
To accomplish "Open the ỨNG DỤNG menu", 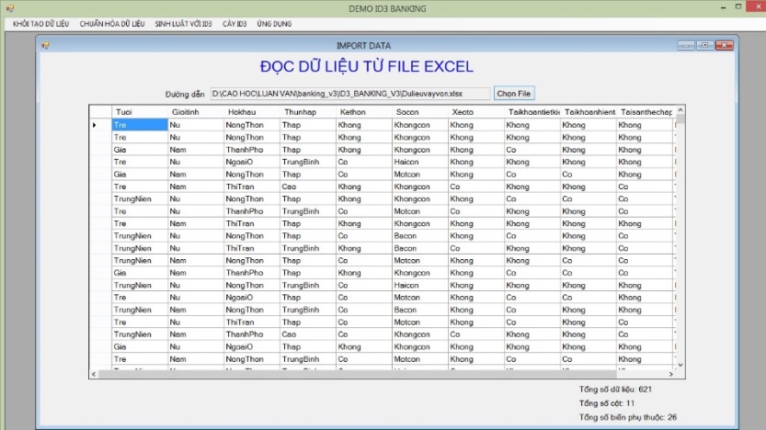I will point(274,24).
